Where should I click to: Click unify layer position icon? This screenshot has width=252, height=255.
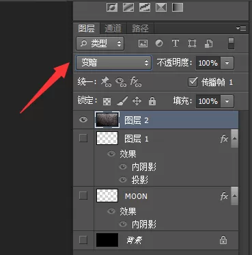coord(106,82)
